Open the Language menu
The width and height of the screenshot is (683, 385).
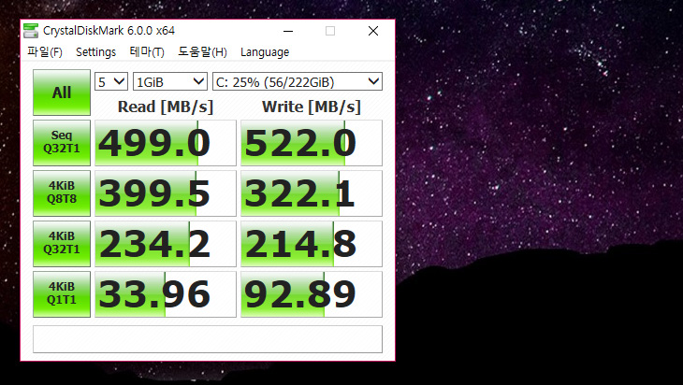coord(265,52)
